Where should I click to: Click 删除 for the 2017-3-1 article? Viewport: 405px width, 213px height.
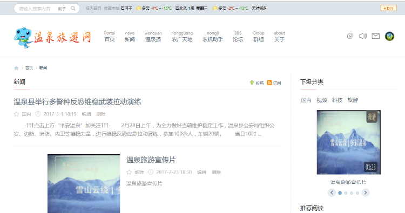tap(101, 114)
